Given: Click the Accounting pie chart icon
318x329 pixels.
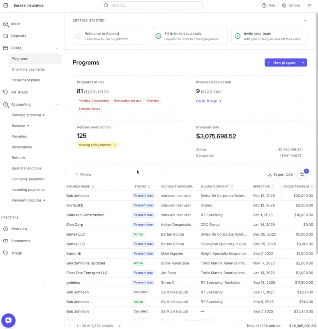Looking at the screenshot, I should click(6, 104).
